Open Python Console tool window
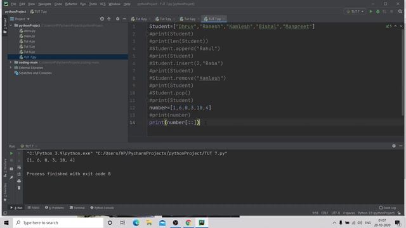Screen dimensions: 406x228 point(102,208)
